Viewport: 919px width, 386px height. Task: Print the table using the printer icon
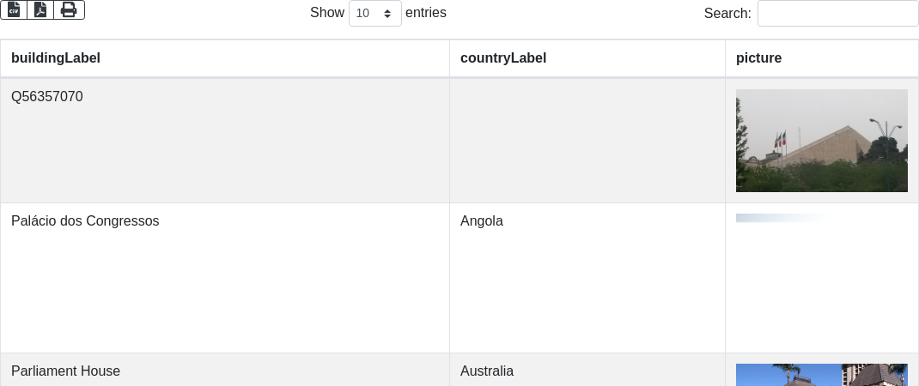point(69,9)
